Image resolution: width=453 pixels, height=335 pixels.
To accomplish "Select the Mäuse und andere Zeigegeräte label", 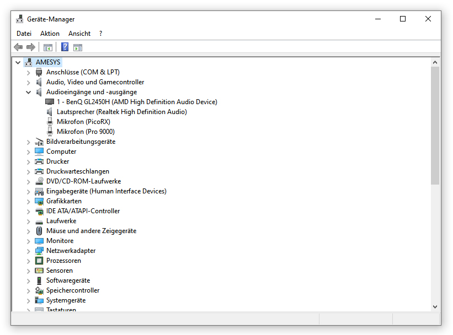I will pos(91,231).
